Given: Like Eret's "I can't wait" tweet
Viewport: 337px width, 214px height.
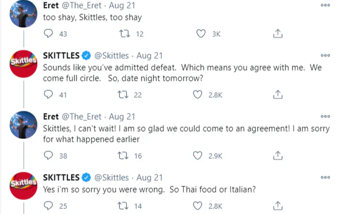Looking at the screenshot, I should (197, 156).
